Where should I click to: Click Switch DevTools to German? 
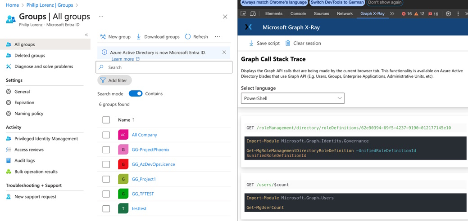point(337,2)
